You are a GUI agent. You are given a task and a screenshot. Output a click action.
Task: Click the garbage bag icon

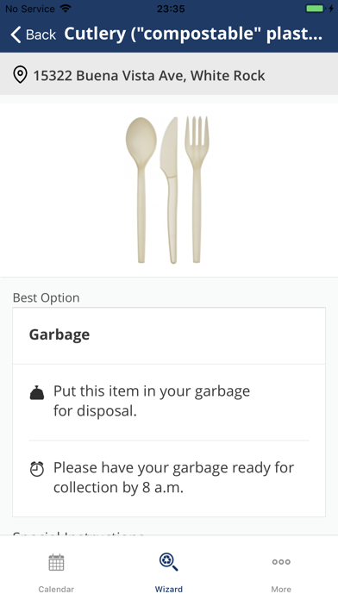point(37,393)
